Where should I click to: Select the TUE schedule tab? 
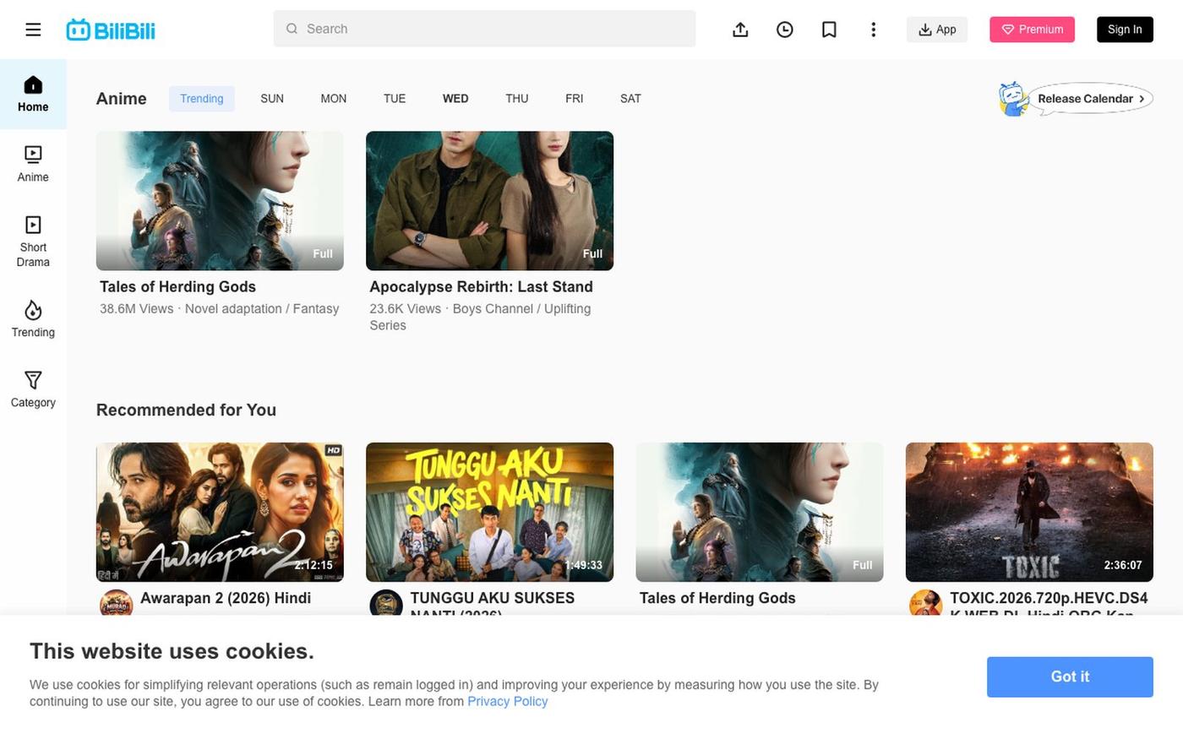click(395, 99)
